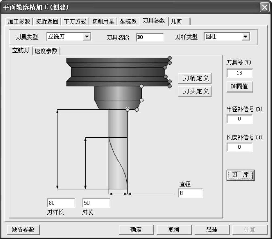Focus the 刀具名称 field containing D8
Screen dimensions: 272x239
(150, 37)
